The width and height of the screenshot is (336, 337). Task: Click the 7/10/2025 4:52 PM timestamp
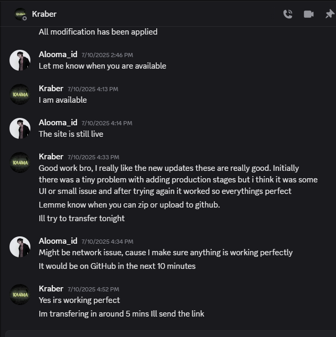pyautogui.click(x=93, y=289)
